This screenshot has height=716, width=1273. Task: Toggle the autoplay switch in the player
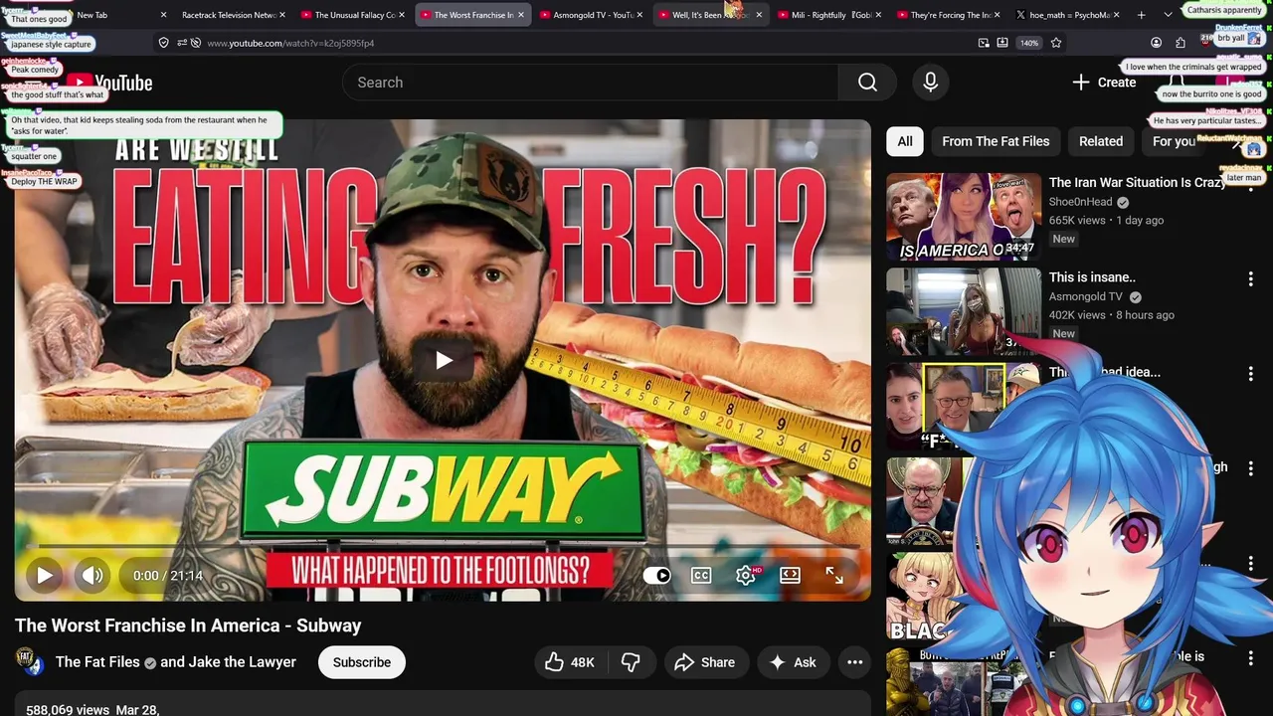657,575
